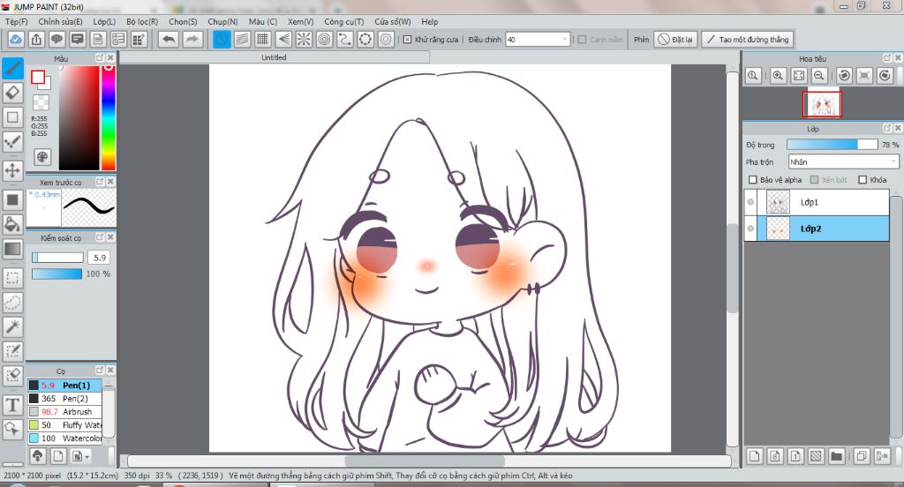Add a new layer icon

(754, 456)
